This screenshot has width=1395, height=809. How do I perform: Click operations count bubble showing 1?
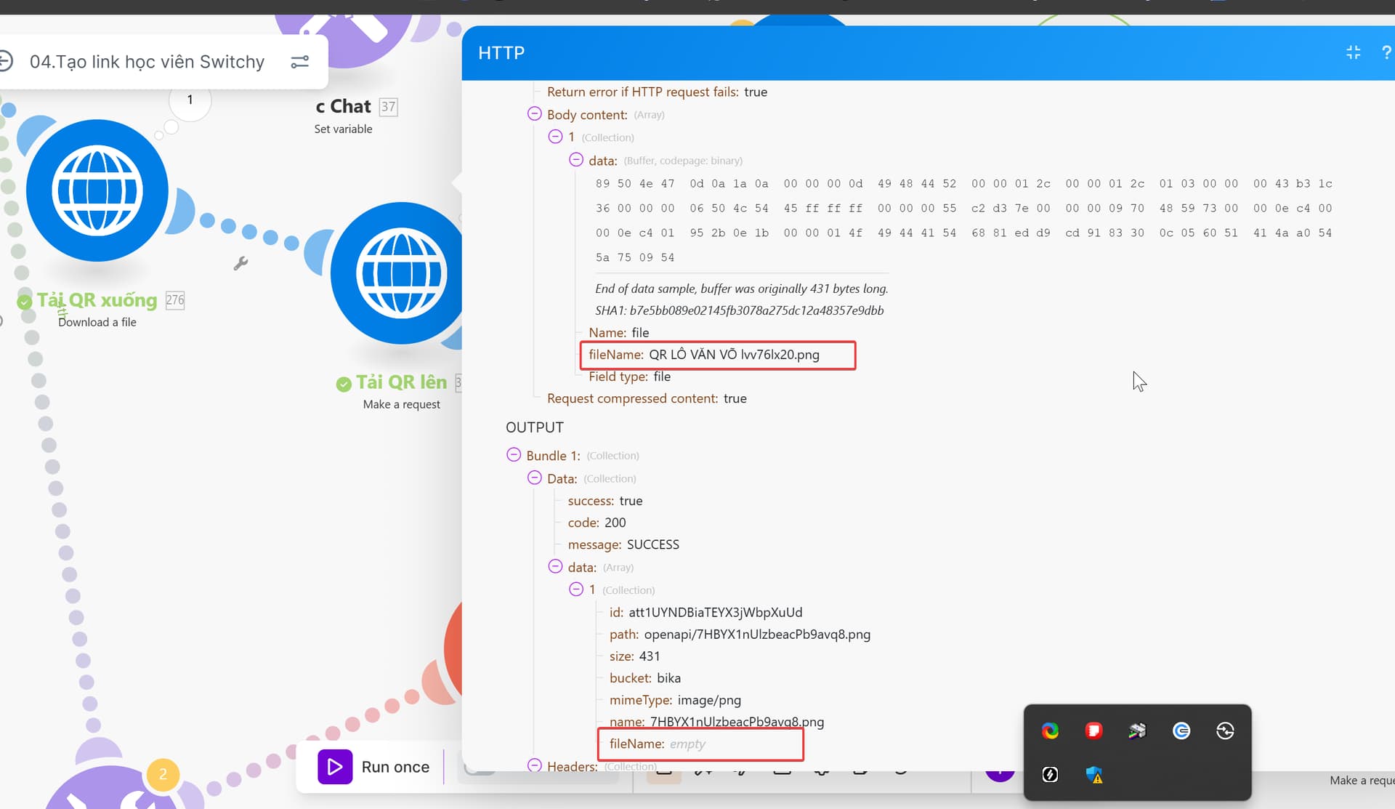pos(190,100)
